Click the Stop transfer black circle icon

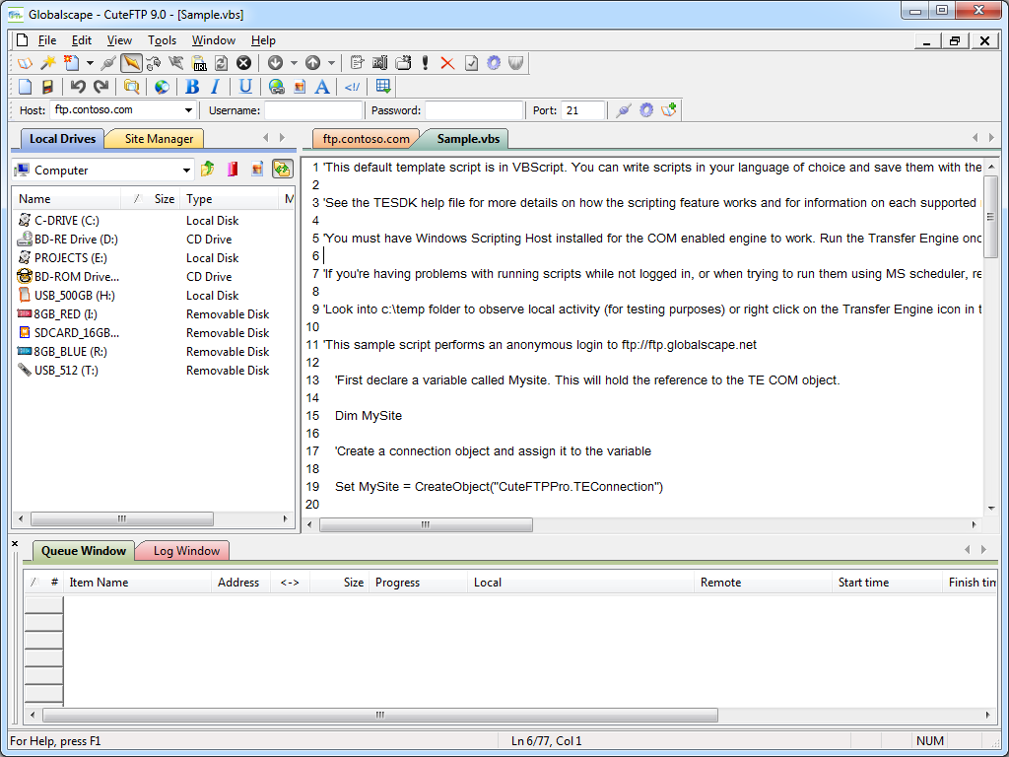click(x=243, y=63)
